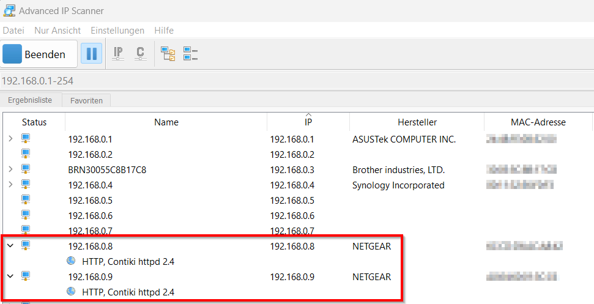Click the computer icon of 192.168.0.4
The height and width of the screenshot is (304, 594).
[x=25, y=184]
